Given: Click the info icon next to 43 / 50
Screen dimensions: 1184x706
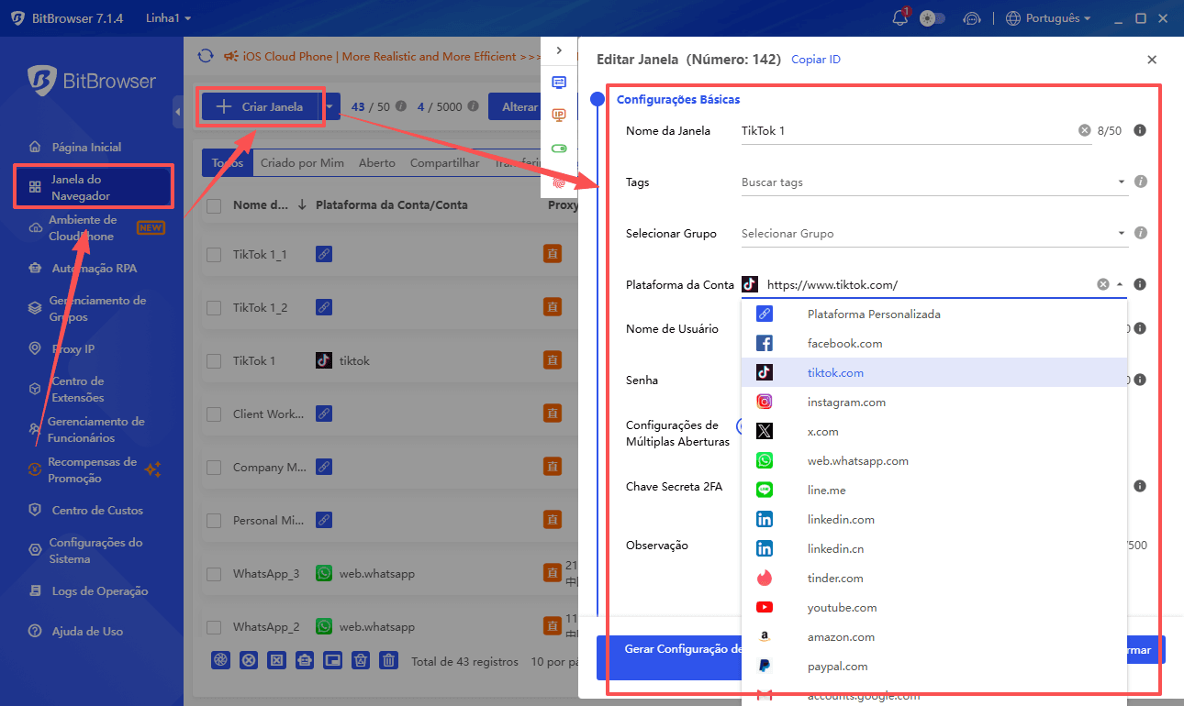Looking at the screenshot, I should click(x=400, y=106).
